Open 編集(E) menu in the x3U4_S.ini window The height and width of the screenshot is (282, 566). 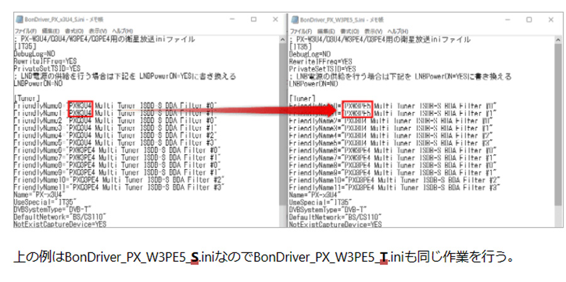point(51,31)
